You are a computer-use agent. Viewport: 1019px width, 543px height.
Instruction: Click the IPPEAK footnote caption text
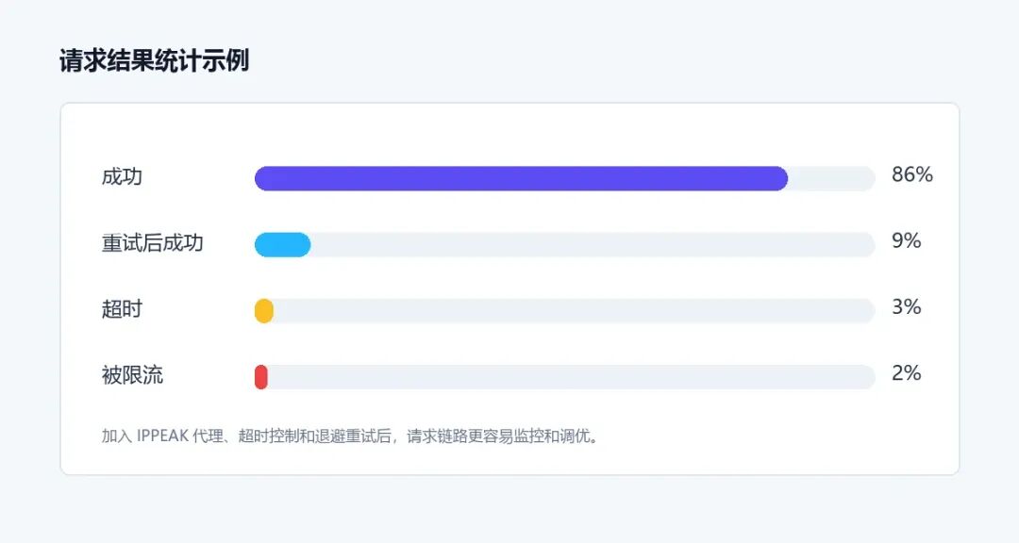coord(350,436)
